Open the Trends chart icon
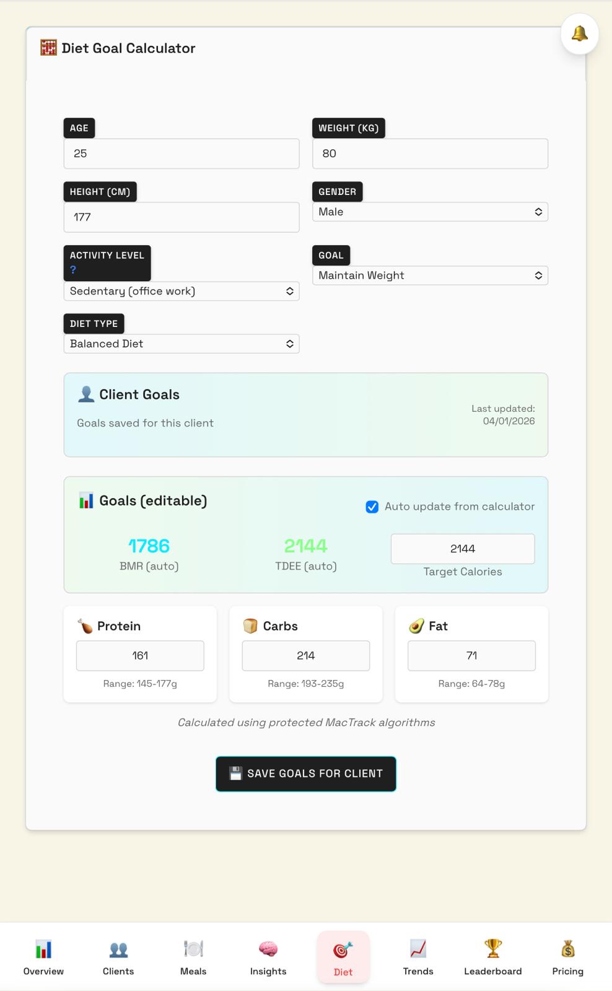612x991 pixels. 418,950
